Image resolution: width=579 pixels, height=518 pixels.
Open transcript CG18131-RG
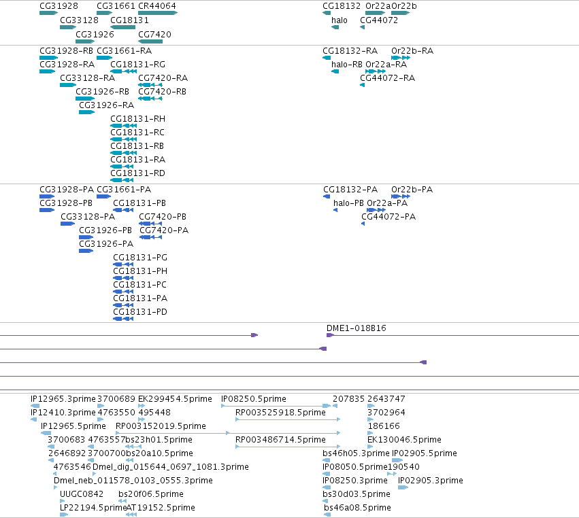137,64
